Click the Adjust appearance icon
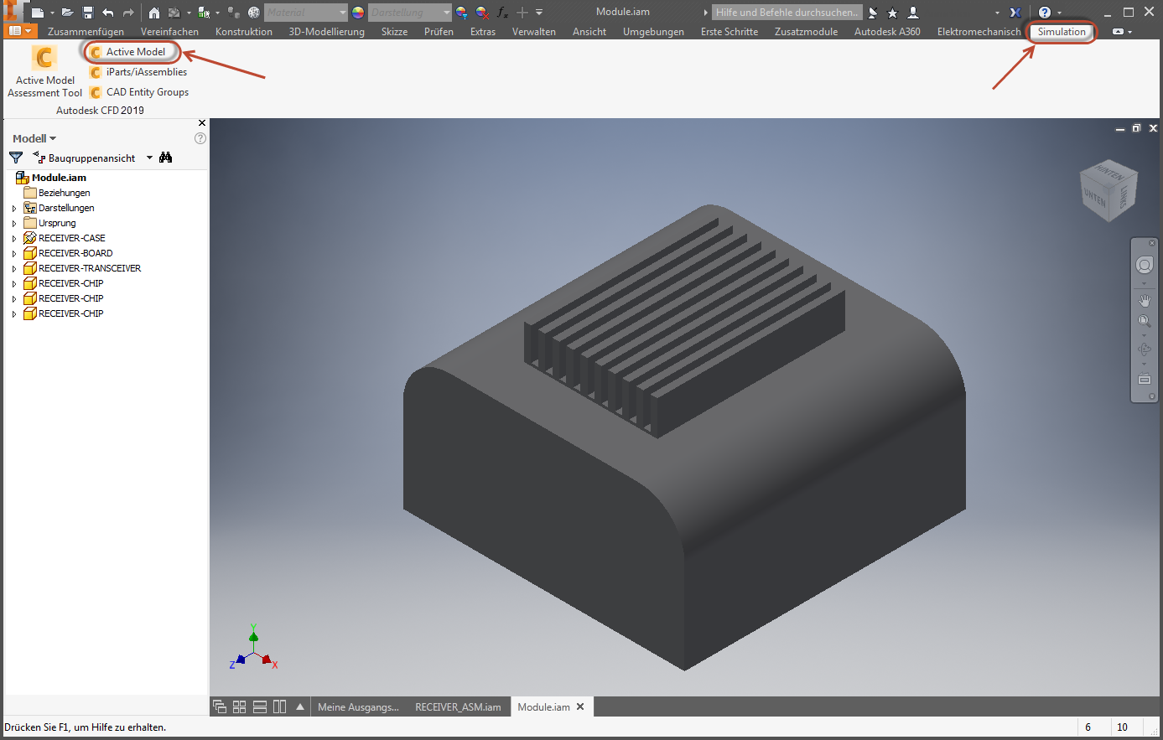Screen dimensions: 1163x740 tap(462, 13)
